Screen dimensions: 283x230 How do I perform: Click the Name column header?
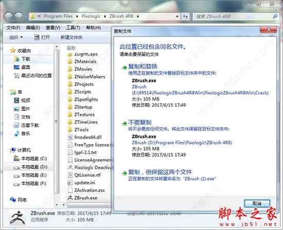point(71,48)
